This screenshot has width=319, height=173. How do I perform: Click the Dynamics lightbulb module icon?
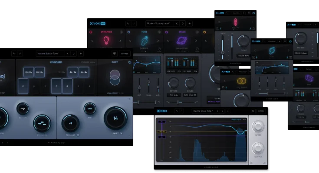point(106,41)
